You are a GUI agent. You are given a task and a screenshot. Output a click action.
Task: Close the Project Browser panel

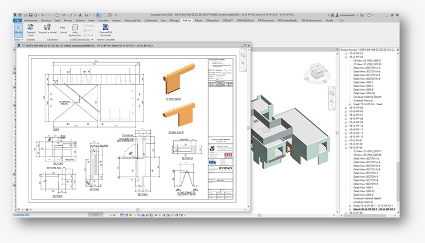[x=398, y=50]
